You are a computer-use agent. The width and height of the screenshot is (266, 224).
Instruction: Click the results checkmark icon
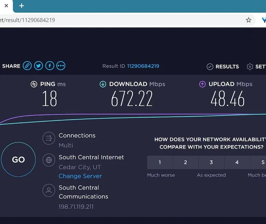click(x=210, y=67)
